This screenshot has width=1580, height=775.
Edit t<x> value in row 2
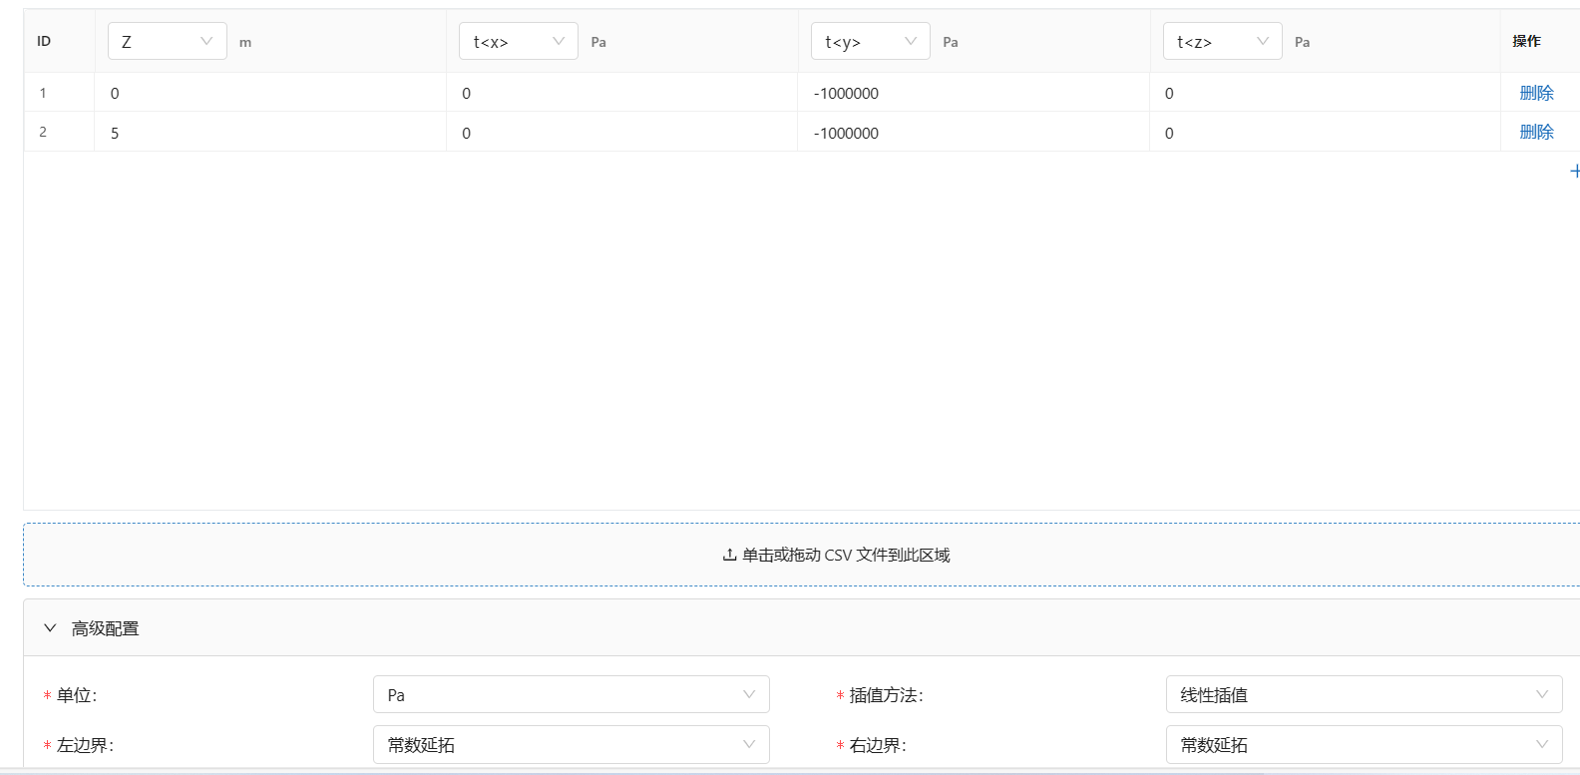pyautogui.click(x=622, y=132)
